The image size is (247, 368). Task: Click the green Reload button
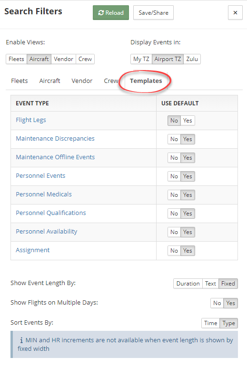coord(111,13)
